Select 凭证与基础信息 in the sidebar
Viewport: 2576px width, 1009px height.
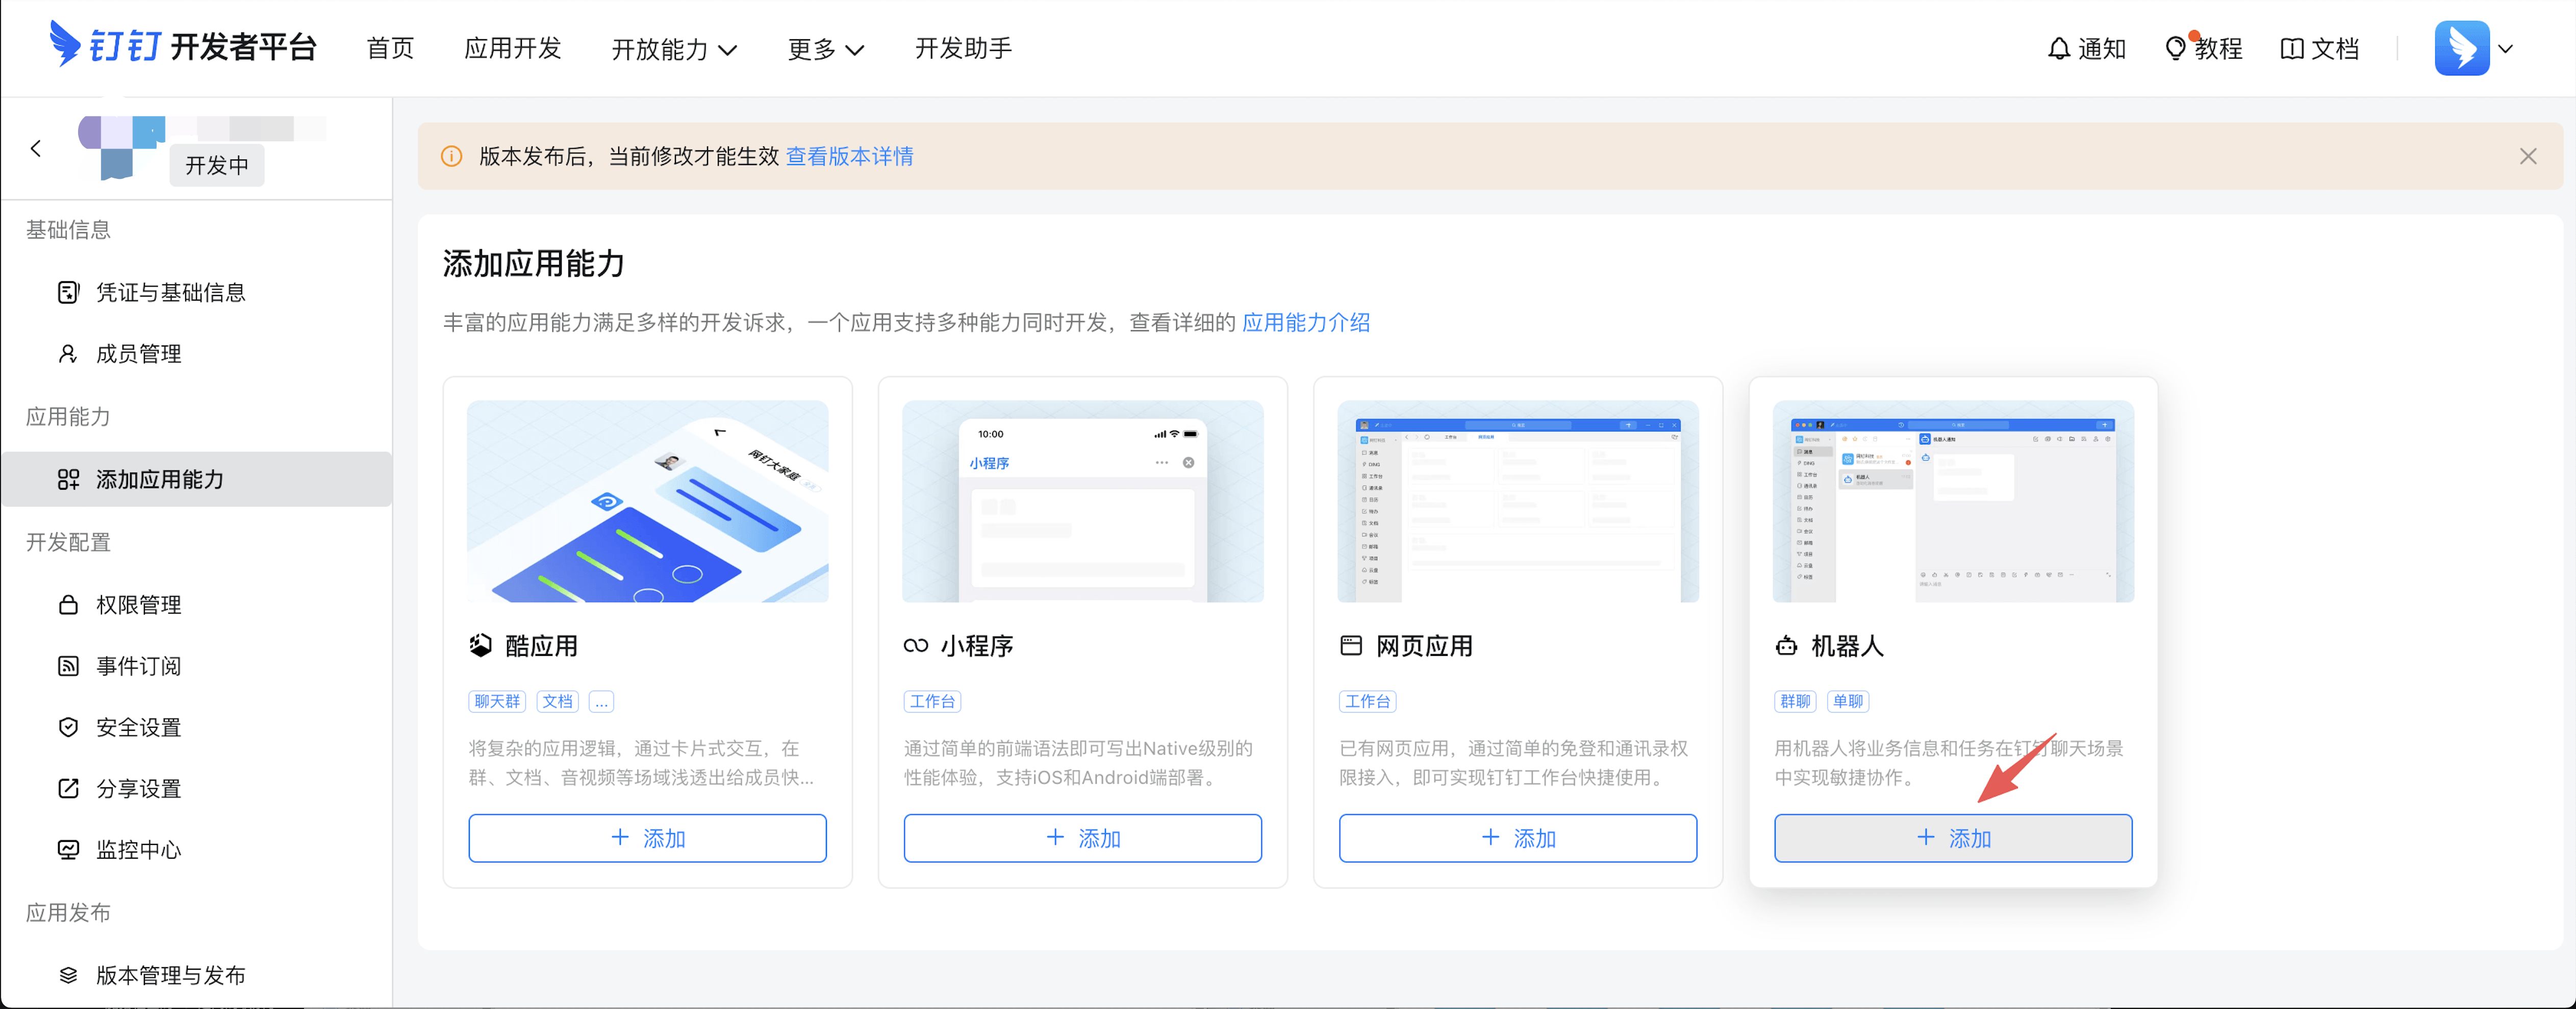pos(171,291)
